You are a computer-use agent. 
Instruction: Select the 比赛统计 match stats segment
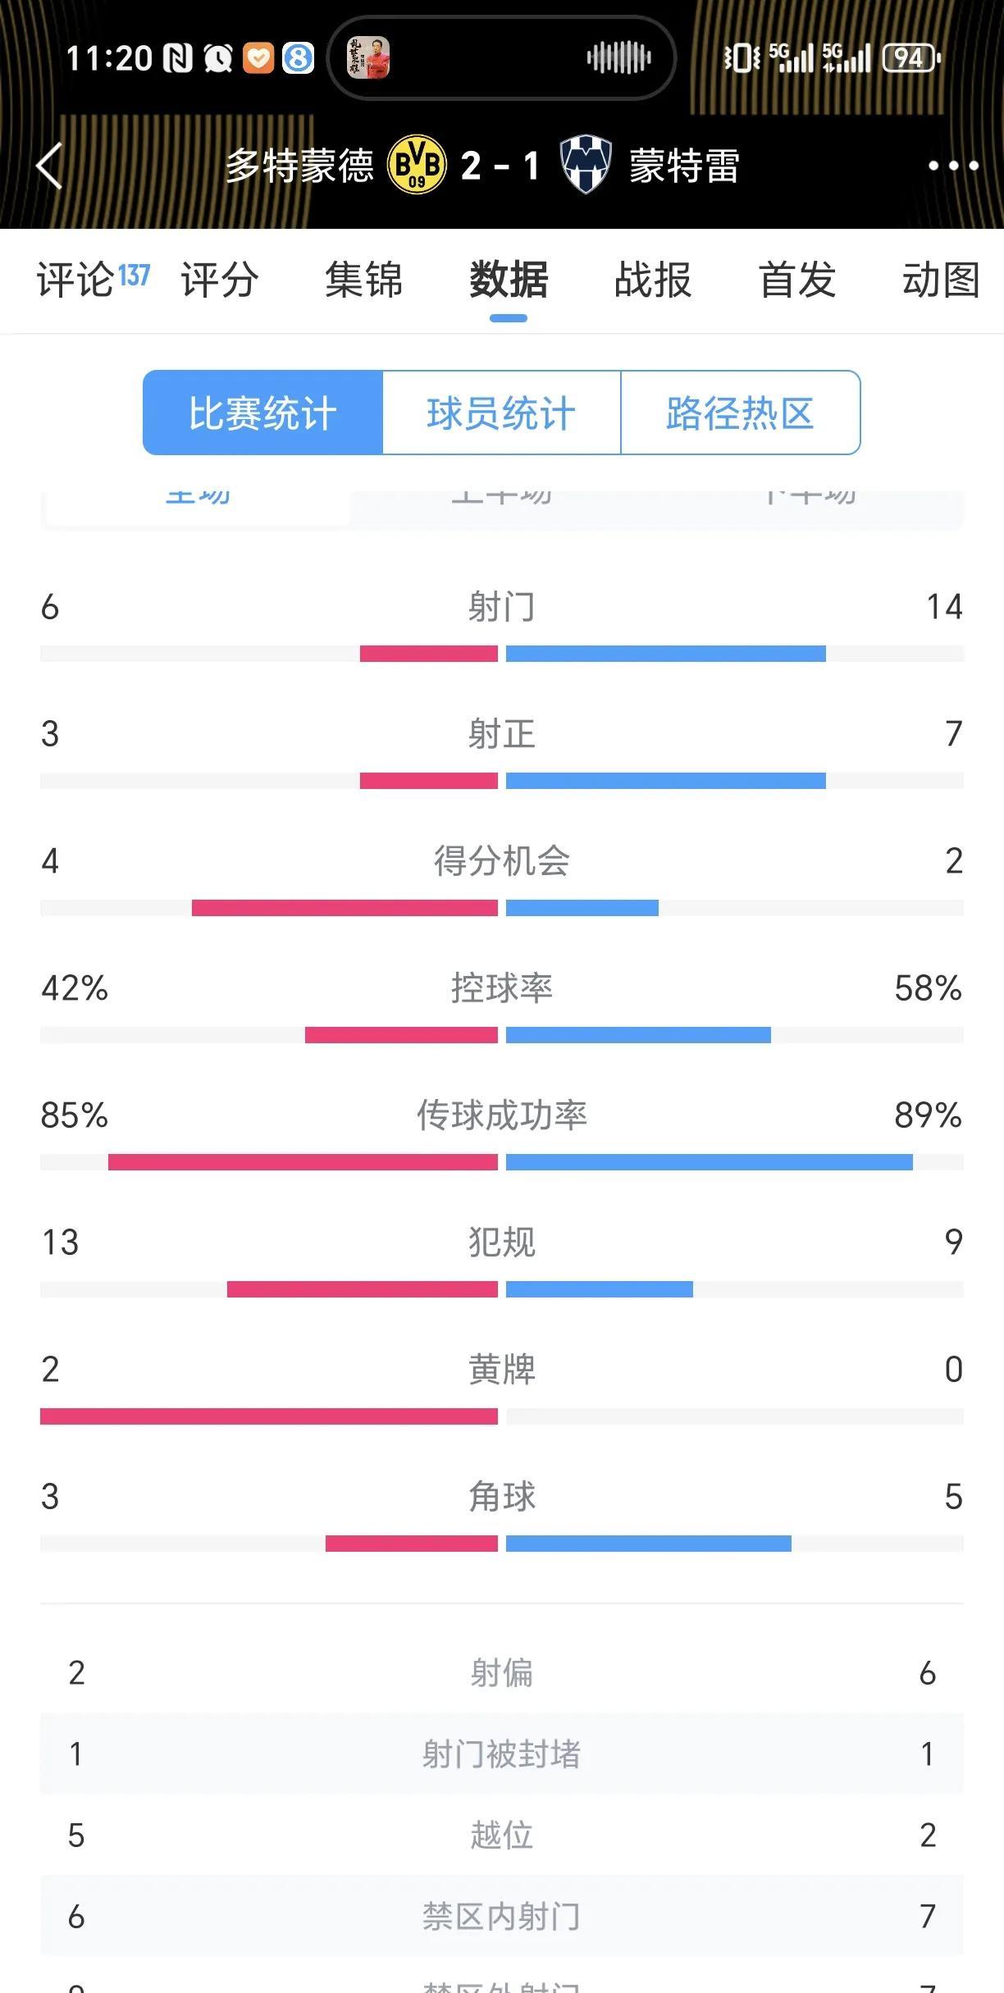click(262, 413)
